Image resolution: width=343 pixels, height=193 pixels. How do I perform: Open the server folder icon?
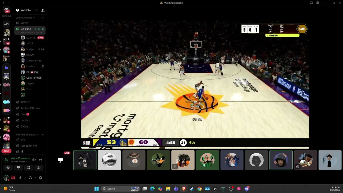click(6, 68)
